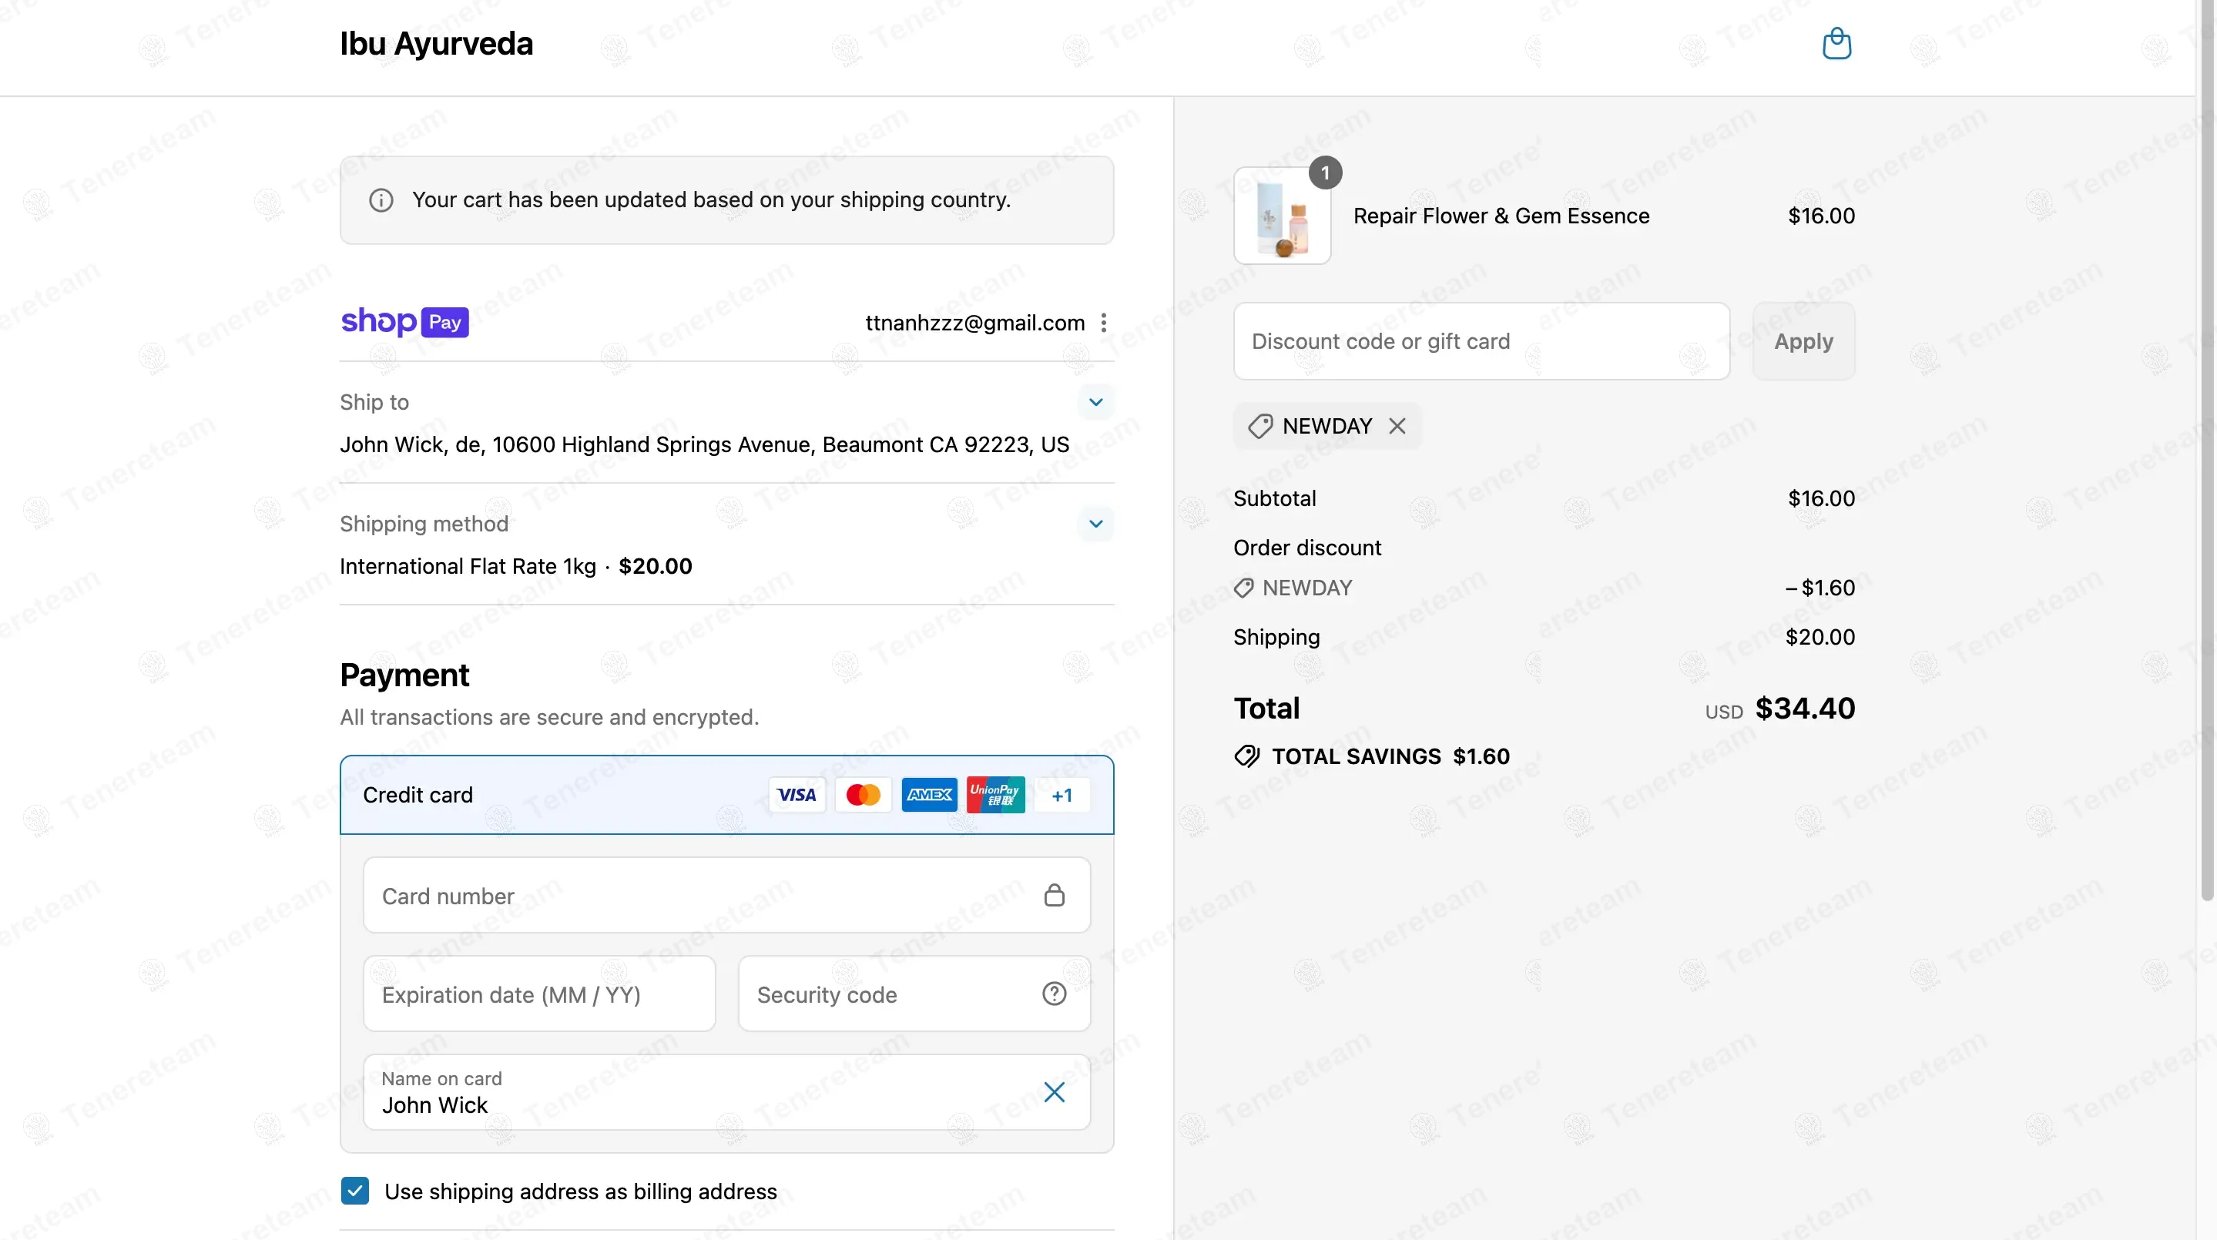Focus the Discount code or gift card field

click(1481, 340)
